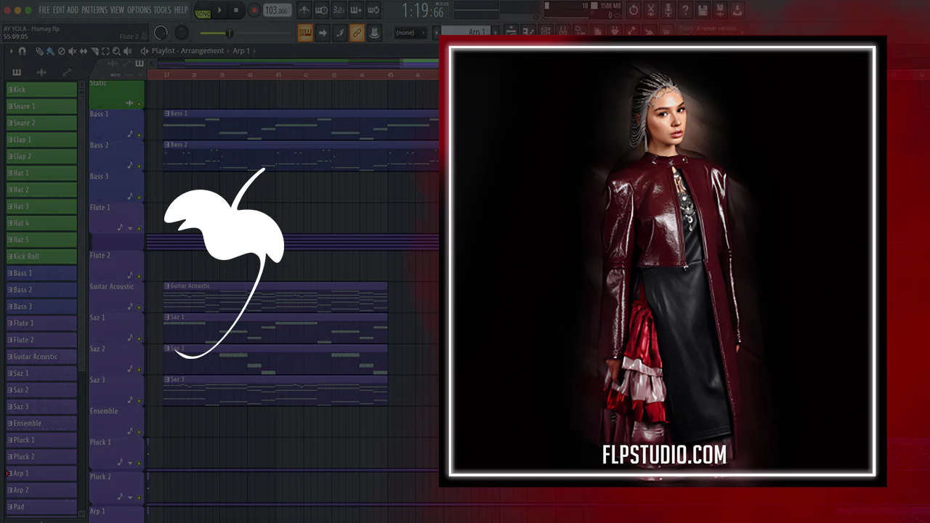Select the Kick pattern in picker
Screen dimensions: 930x523
pos(41,89)
